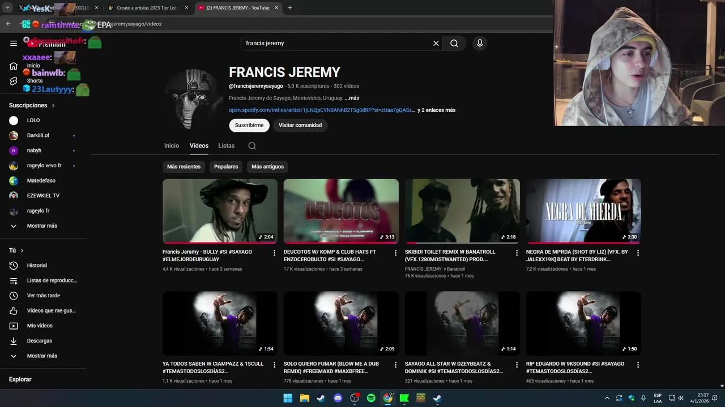Open the Tú section chevron

pos(22,250)
